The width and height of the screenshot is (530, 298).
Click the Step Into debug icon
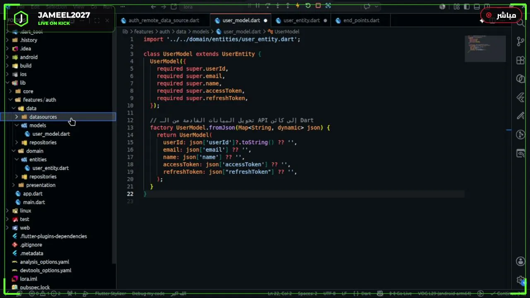point(277,6)
